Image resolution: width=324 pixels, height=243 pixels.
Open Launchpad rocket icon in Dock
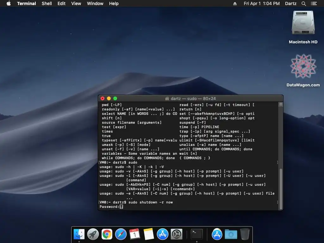(93, 234)
